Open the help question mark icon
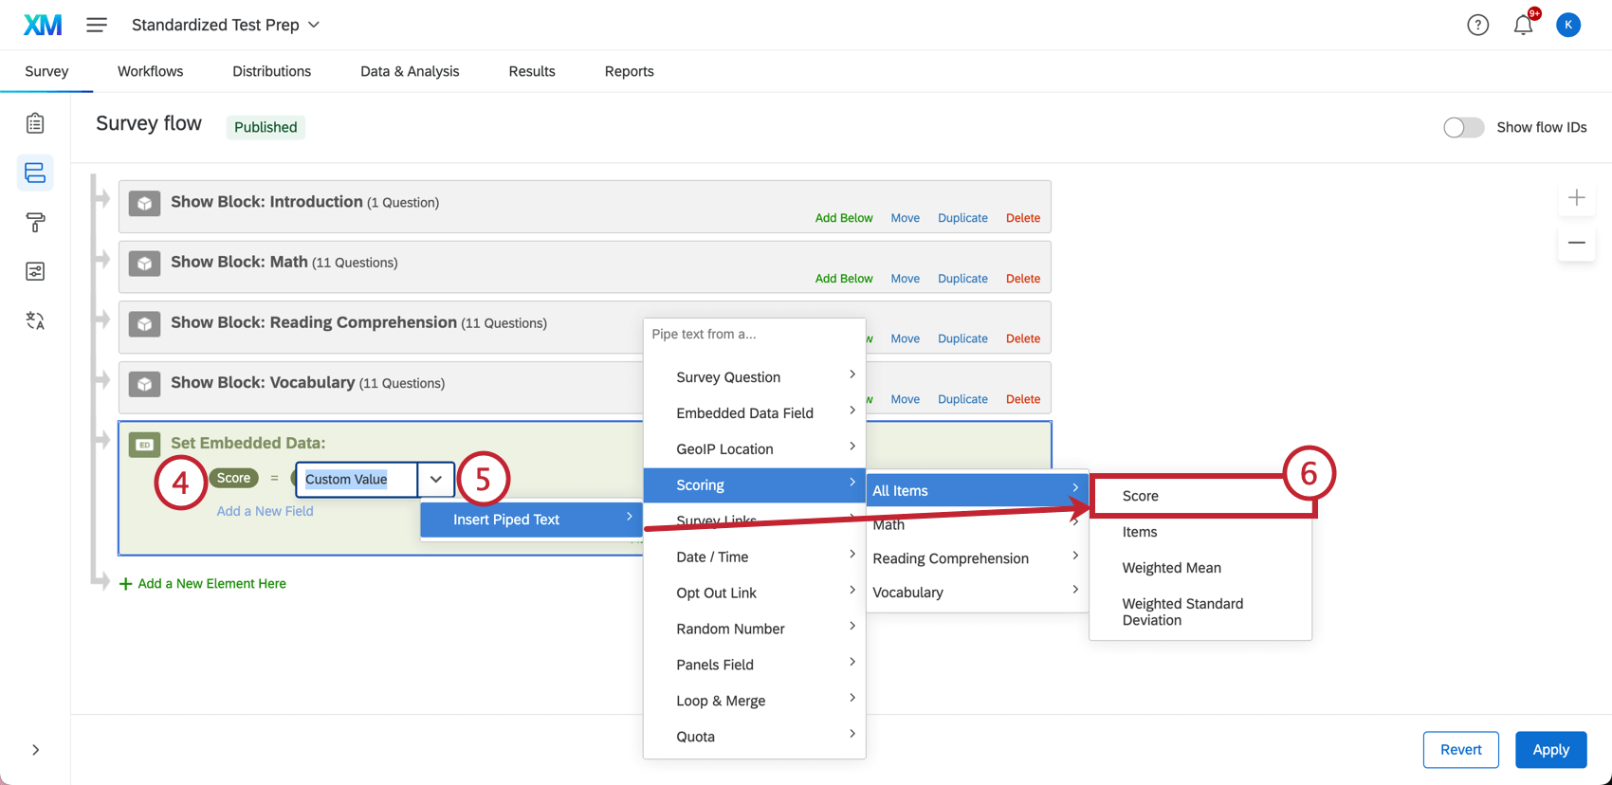 tap(1477, 26)
